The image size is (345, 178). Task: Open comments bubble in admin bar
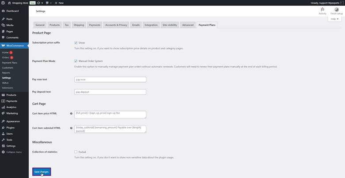(x=47, y=3)
